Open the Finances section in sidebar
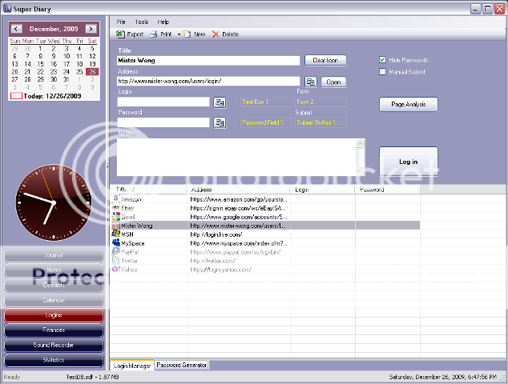Image resolution: width=508 pixels, height=384 pixels. pos(54,330)
